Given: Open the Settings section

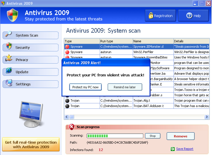Looking at the screenshot, I should [x=30, y=84].
